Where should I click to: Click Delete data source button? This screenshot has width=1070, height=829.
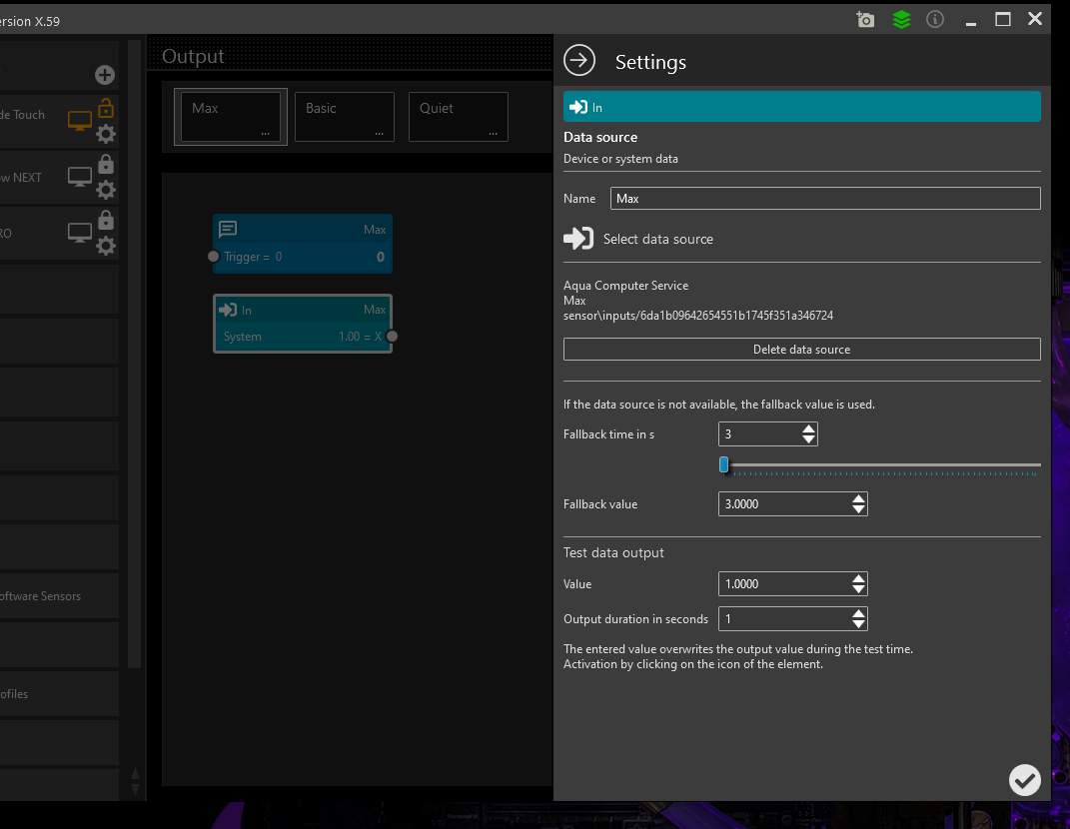(x=801, y=350)
